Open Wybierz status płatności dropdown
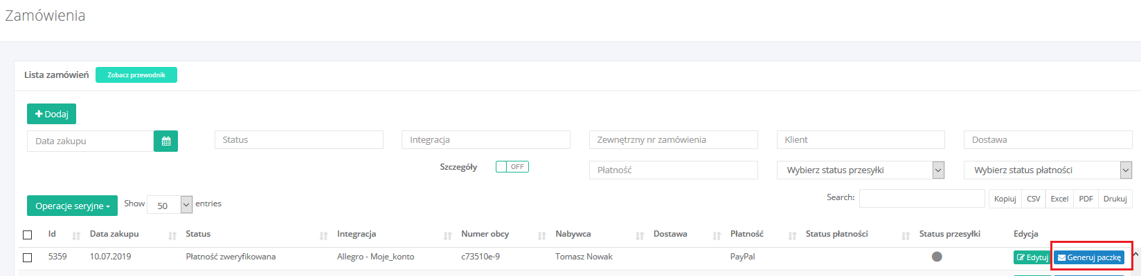This screenshot has height=276, width=1141. [1048, 170]
